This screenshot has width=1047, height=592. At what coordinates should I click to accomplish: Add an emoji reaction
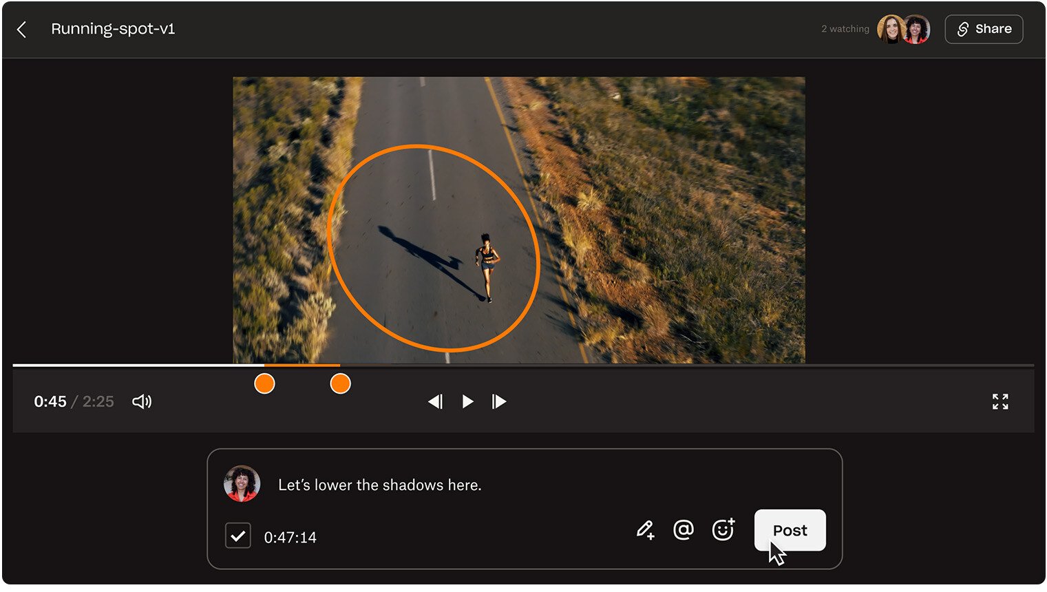723,529
